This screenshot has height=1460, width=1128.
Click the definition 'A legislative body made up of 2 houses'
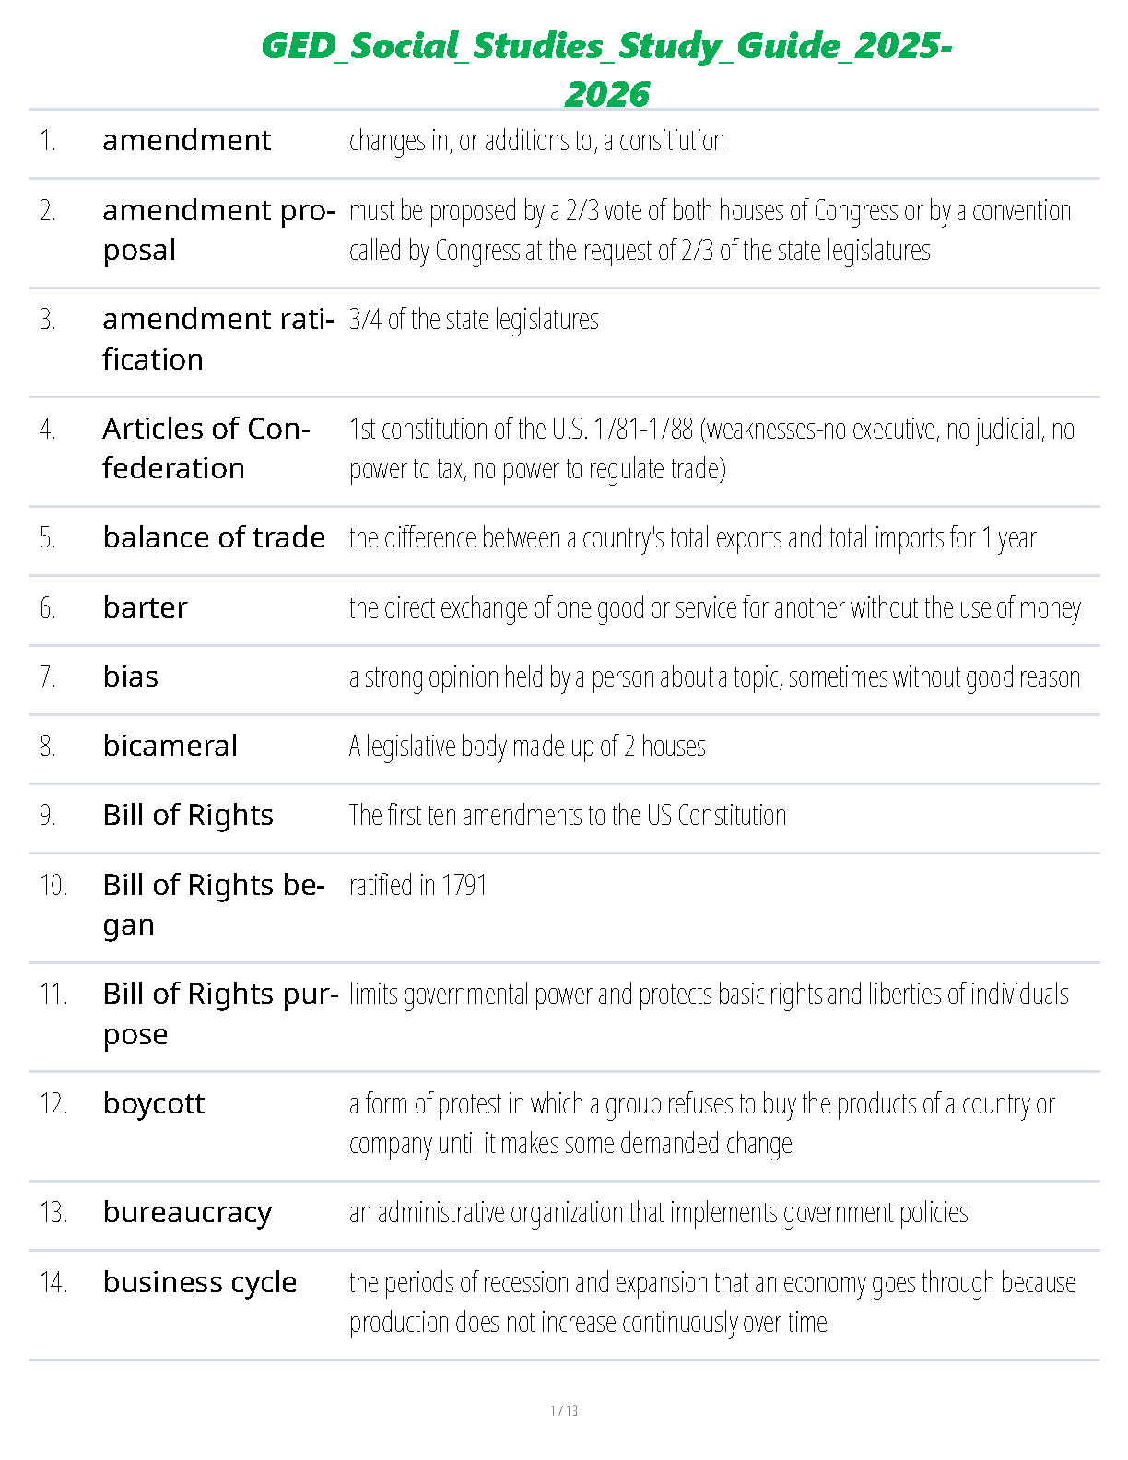coord(527,746)
